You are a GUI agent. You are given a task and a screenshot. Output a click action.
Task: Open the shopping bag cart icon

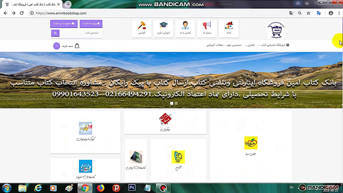pyautogui.click(x=77, y=46)
